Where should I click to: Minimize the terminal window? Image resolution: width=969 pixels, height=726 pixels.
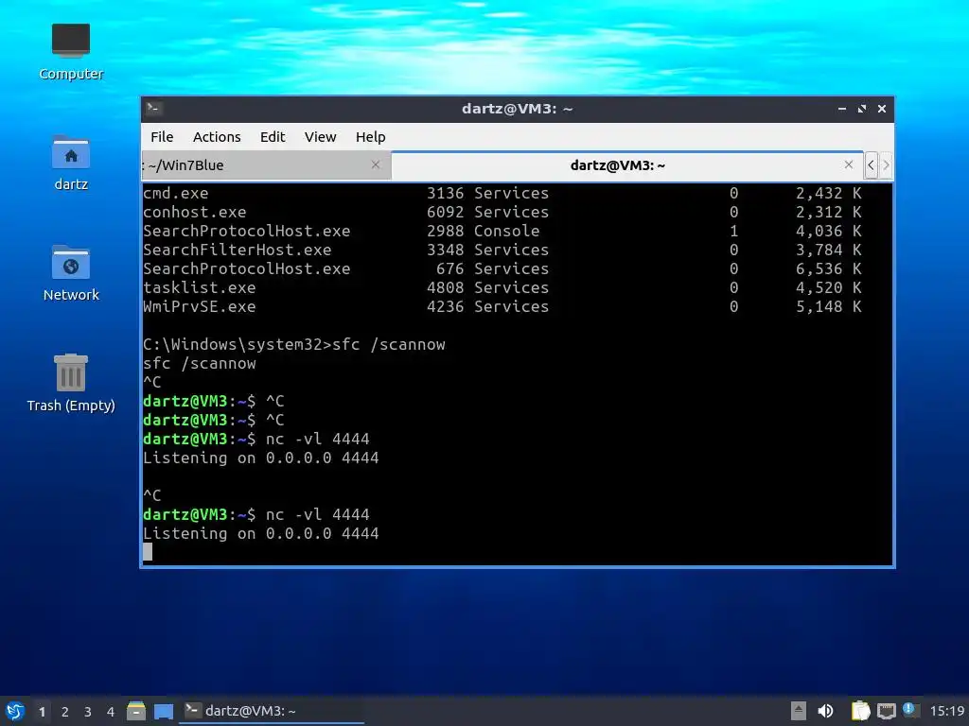point(841,109)
